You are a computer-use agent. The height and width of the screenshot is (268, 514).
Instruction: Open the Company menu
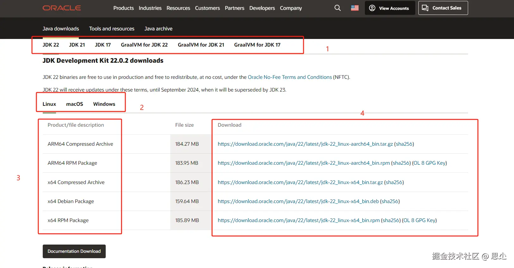pyautogui.click(x=291, y=8)
